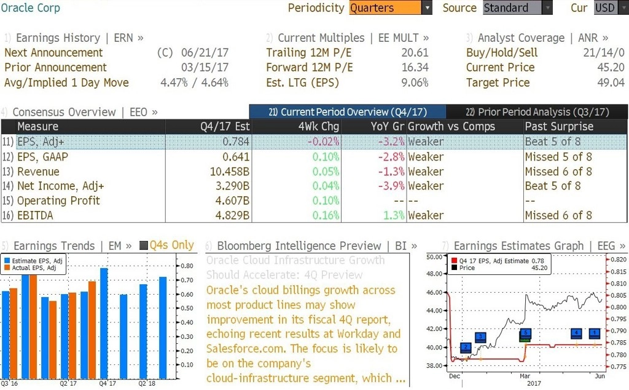Click the black Price legend swatch
Screen dimensions: 629x390
(x=454, y=268)
